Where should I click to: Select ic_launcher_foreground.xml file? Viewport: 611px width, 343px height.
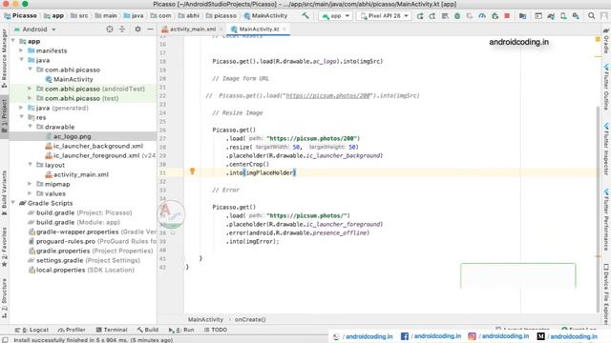click(x=96, y=155)
